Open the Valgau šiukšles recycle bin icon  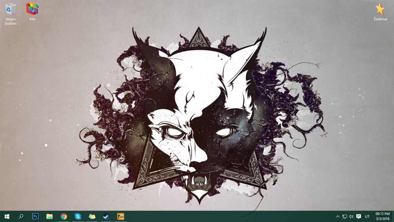click(x=11, y=14)
